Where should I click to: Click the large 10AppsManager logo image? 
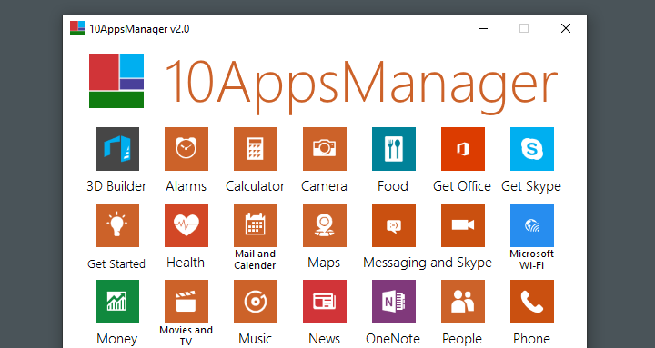116,81
